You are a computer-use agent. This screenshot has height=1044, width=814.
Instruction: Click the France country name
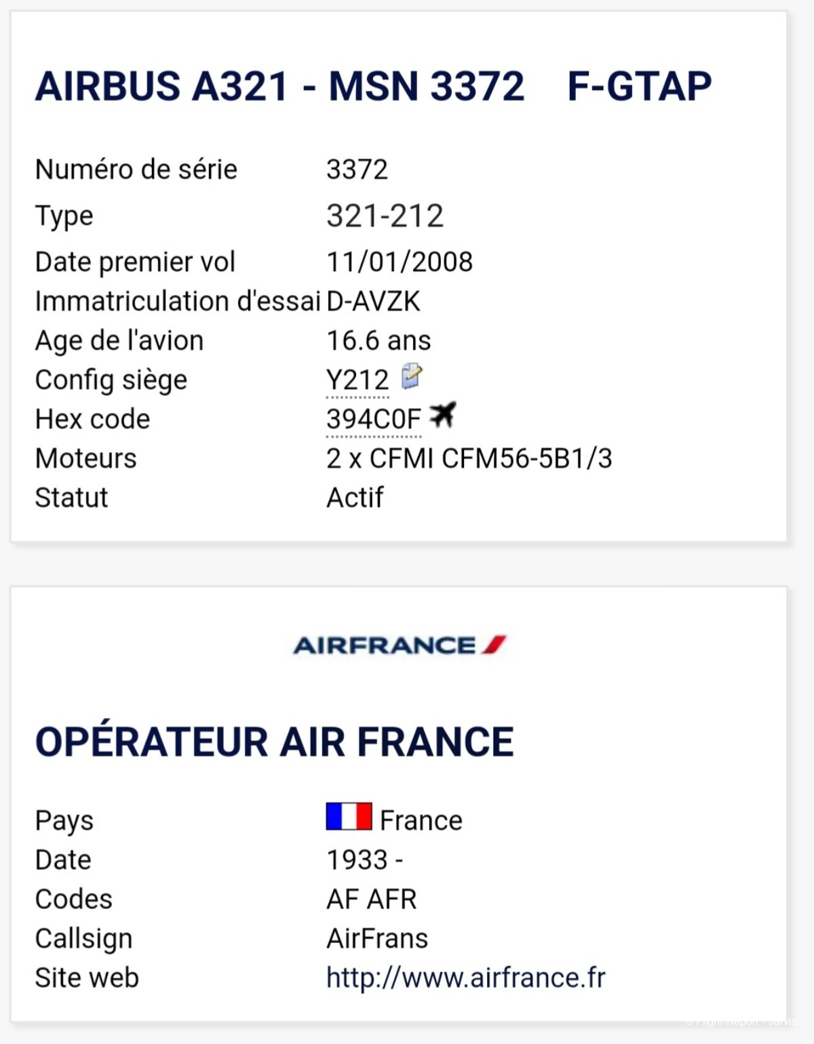421,820
